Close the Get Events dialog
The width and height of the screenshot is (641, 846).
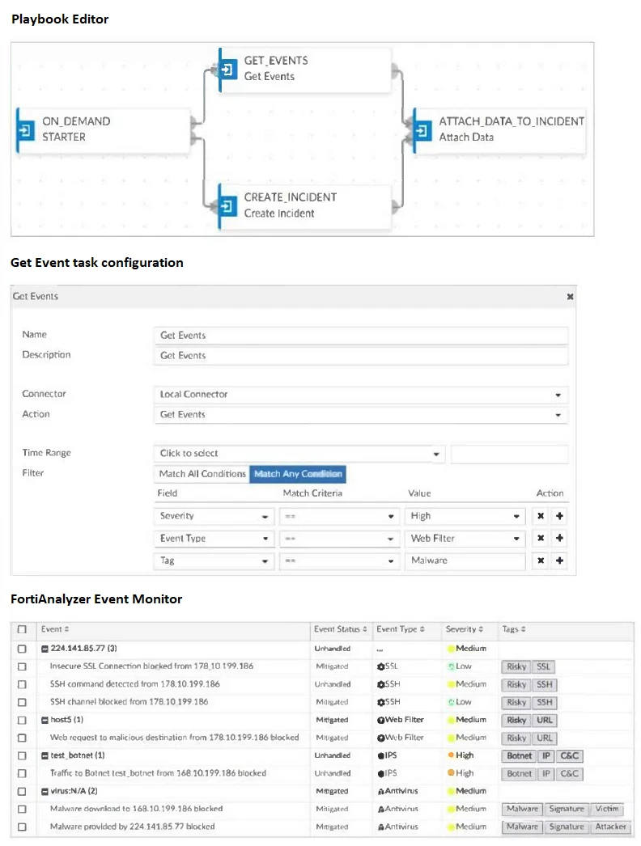coord(570,297)
